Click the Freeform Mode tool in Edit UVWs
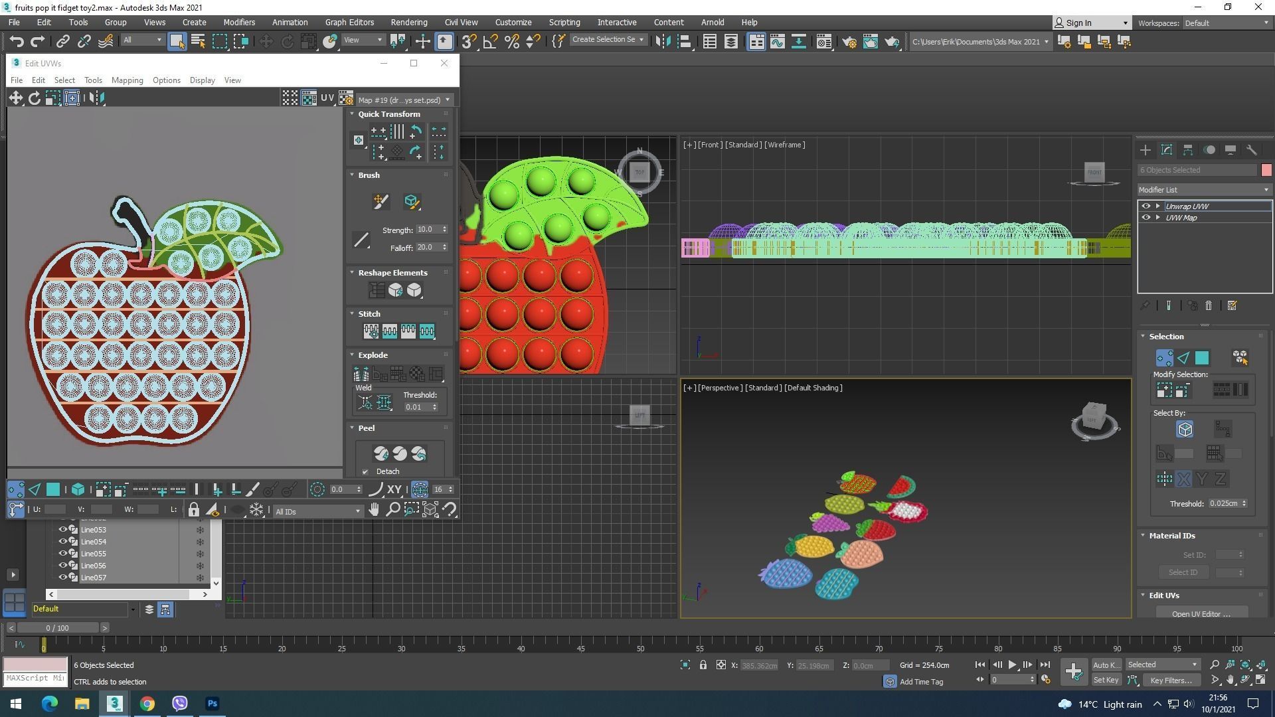 pyautogui.click(x=72, y=98)
